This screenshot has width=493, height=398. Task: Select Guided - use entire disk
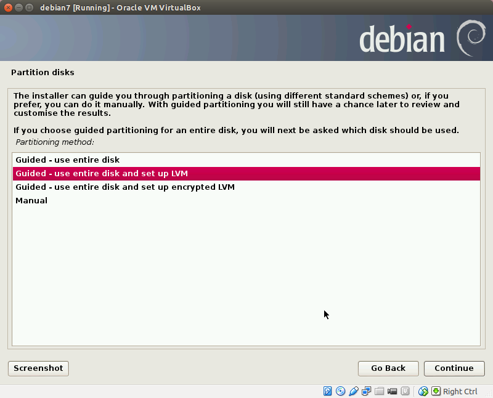click(246, 160)
